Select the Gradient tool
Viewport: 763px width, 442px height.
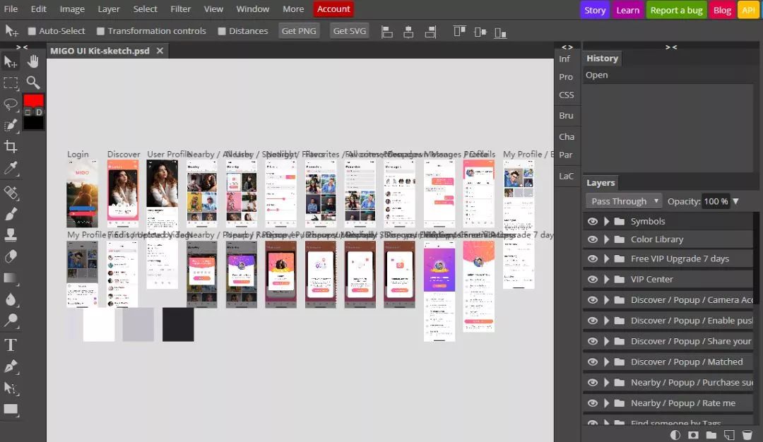coord(10,277)
